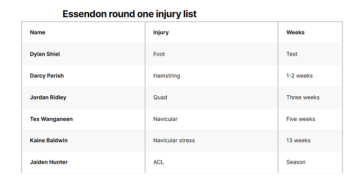
Task: Click the Darcy Parish name cell
Action: (x=83, y=75)
